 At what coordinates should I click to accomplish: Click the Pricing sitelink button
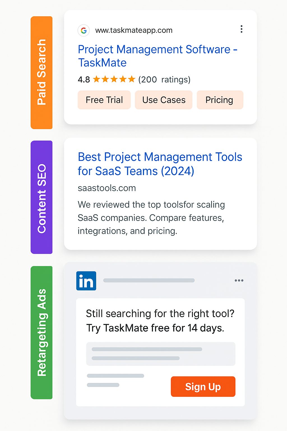coord(220,100)
